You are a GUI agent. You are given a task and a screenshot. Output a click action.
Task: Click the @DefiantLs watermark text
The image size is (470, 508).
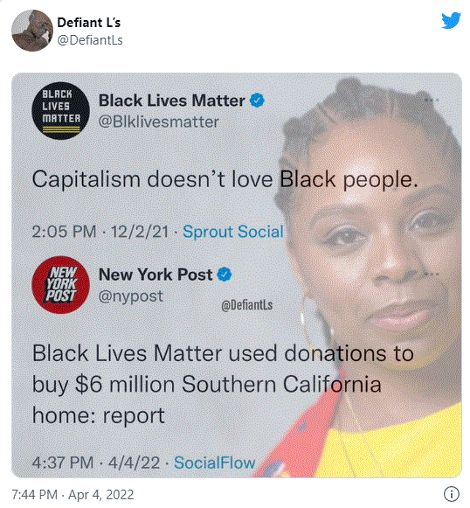point(246,305)
